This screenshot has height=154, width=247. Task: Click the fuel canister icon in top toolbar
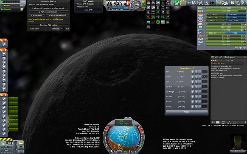pyautogui.click(x=232, y=3)
